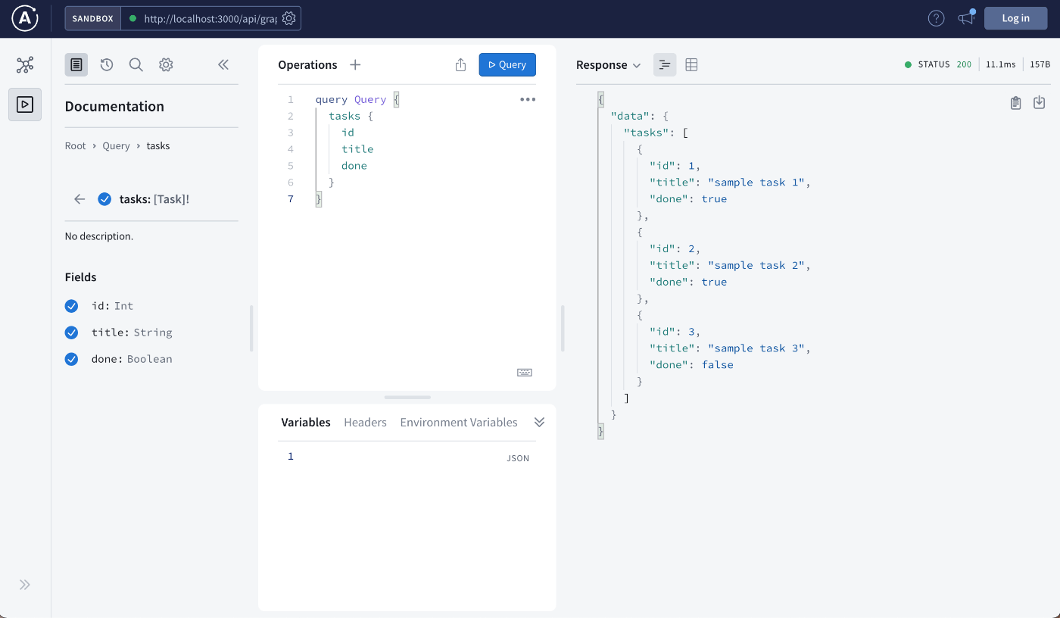The image size is (1060, 618).
Task: Click the 'done' field in query editor
Action: point(354,166)
